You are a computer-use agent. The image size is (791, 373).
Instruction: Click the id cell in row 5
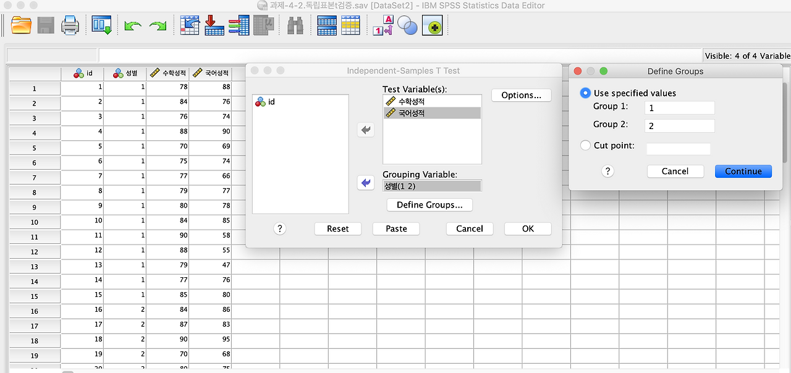point(82,147)
